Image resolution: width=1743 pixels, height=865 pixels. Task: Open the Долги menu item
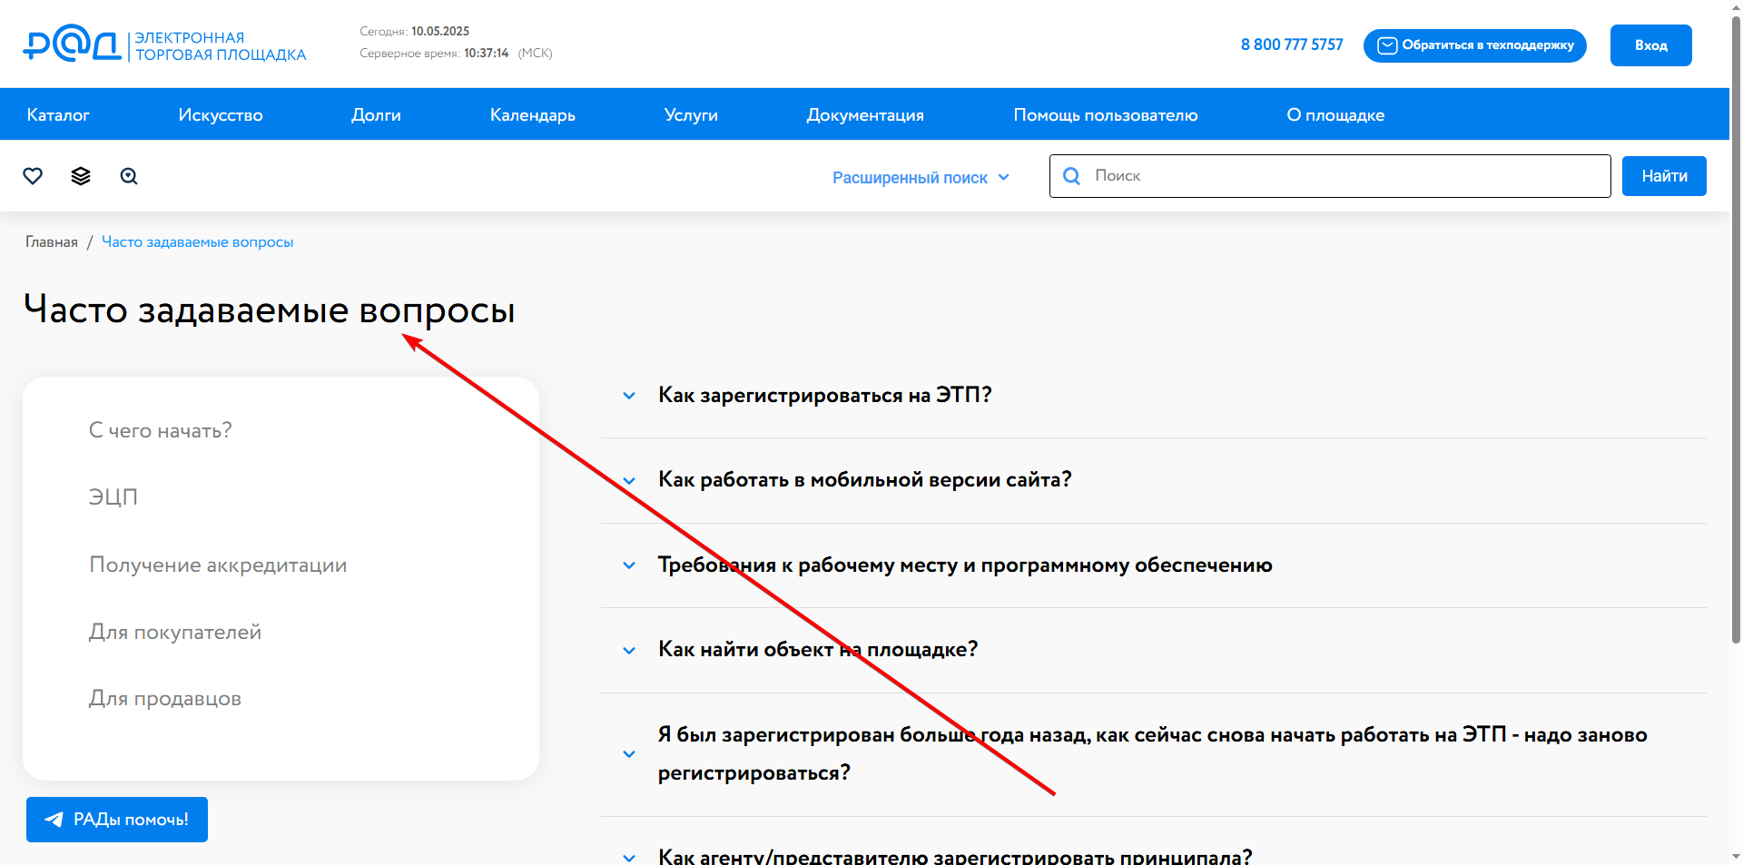pos(376,115)
